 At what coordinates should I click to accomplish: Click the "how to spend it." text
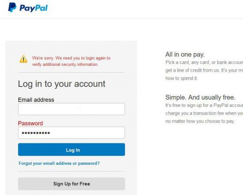pyautogui.click(x=181, y=78)
